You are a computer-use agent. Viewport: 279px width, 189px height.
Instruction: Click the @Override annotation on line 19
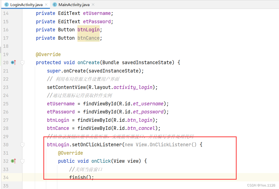pyautogui.click(x=48, y=54)
